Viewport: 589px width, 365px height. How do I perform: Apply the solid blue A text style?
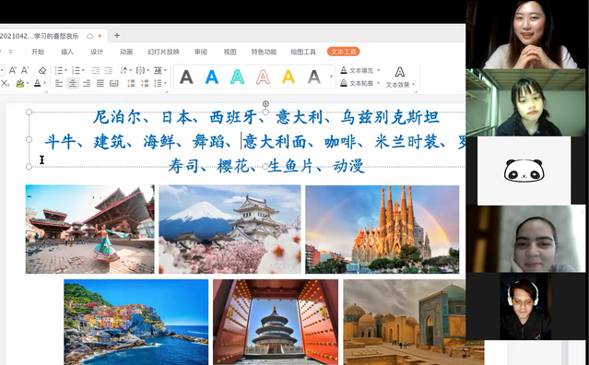(212, 77)
